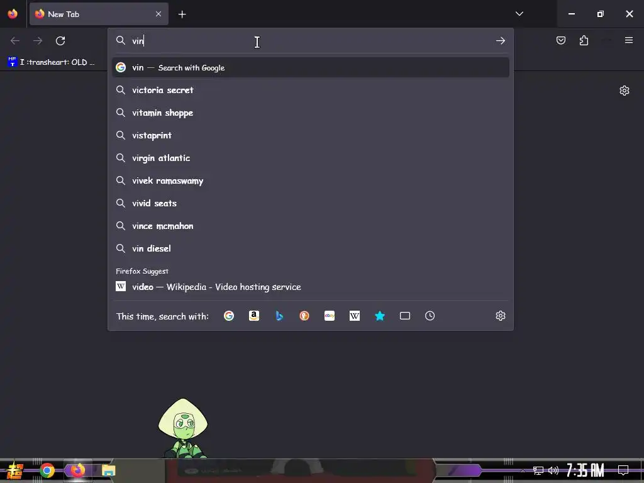Click the Go arrow in address bar
Image resolution: width=644 pixels, height=483 pixels.
pos(500,41)
